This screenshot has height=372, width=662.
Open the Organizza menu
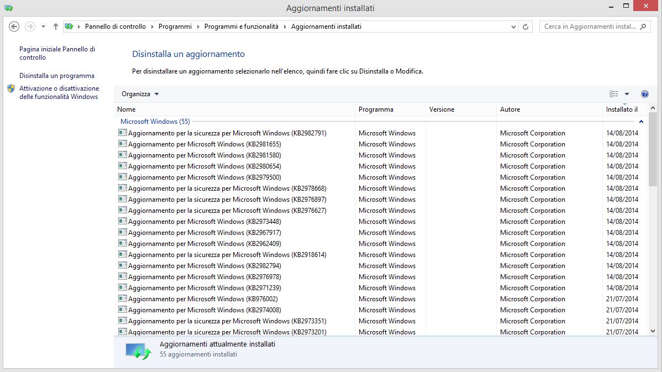pos(140,94)
